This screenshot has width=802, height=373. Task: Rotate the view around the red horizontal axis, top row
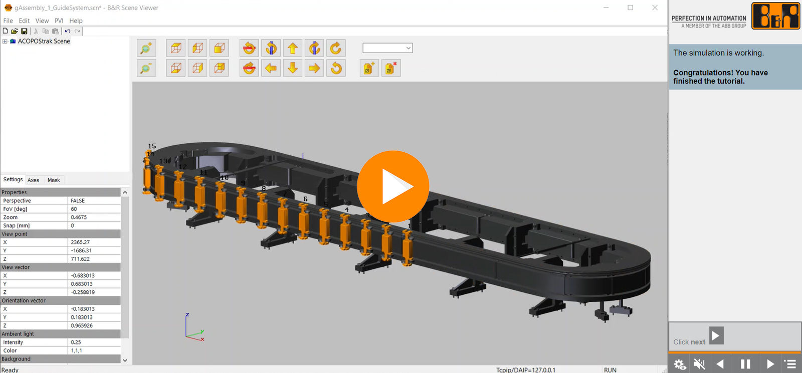tap(249, 48)
